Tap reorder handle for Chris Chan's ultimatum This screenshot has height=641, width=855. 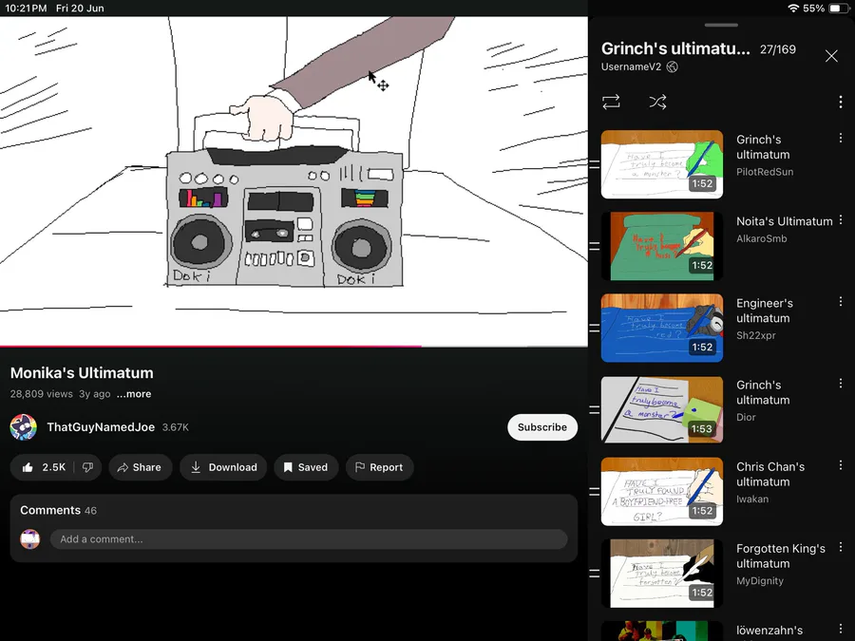pyautogui.click(x=595, y=491)
